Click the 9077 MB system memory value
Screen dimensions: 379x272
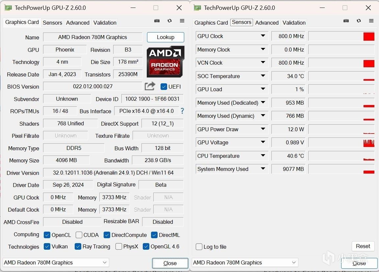288,169
